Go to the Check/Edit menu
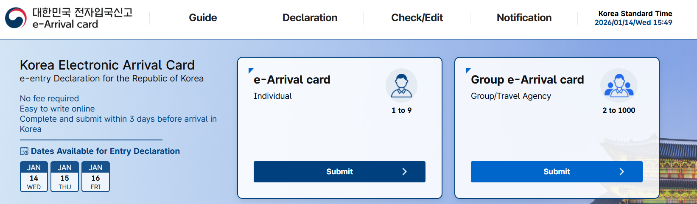Image resolution: width=697 pixels, height=204 pixels. [417, 18]
